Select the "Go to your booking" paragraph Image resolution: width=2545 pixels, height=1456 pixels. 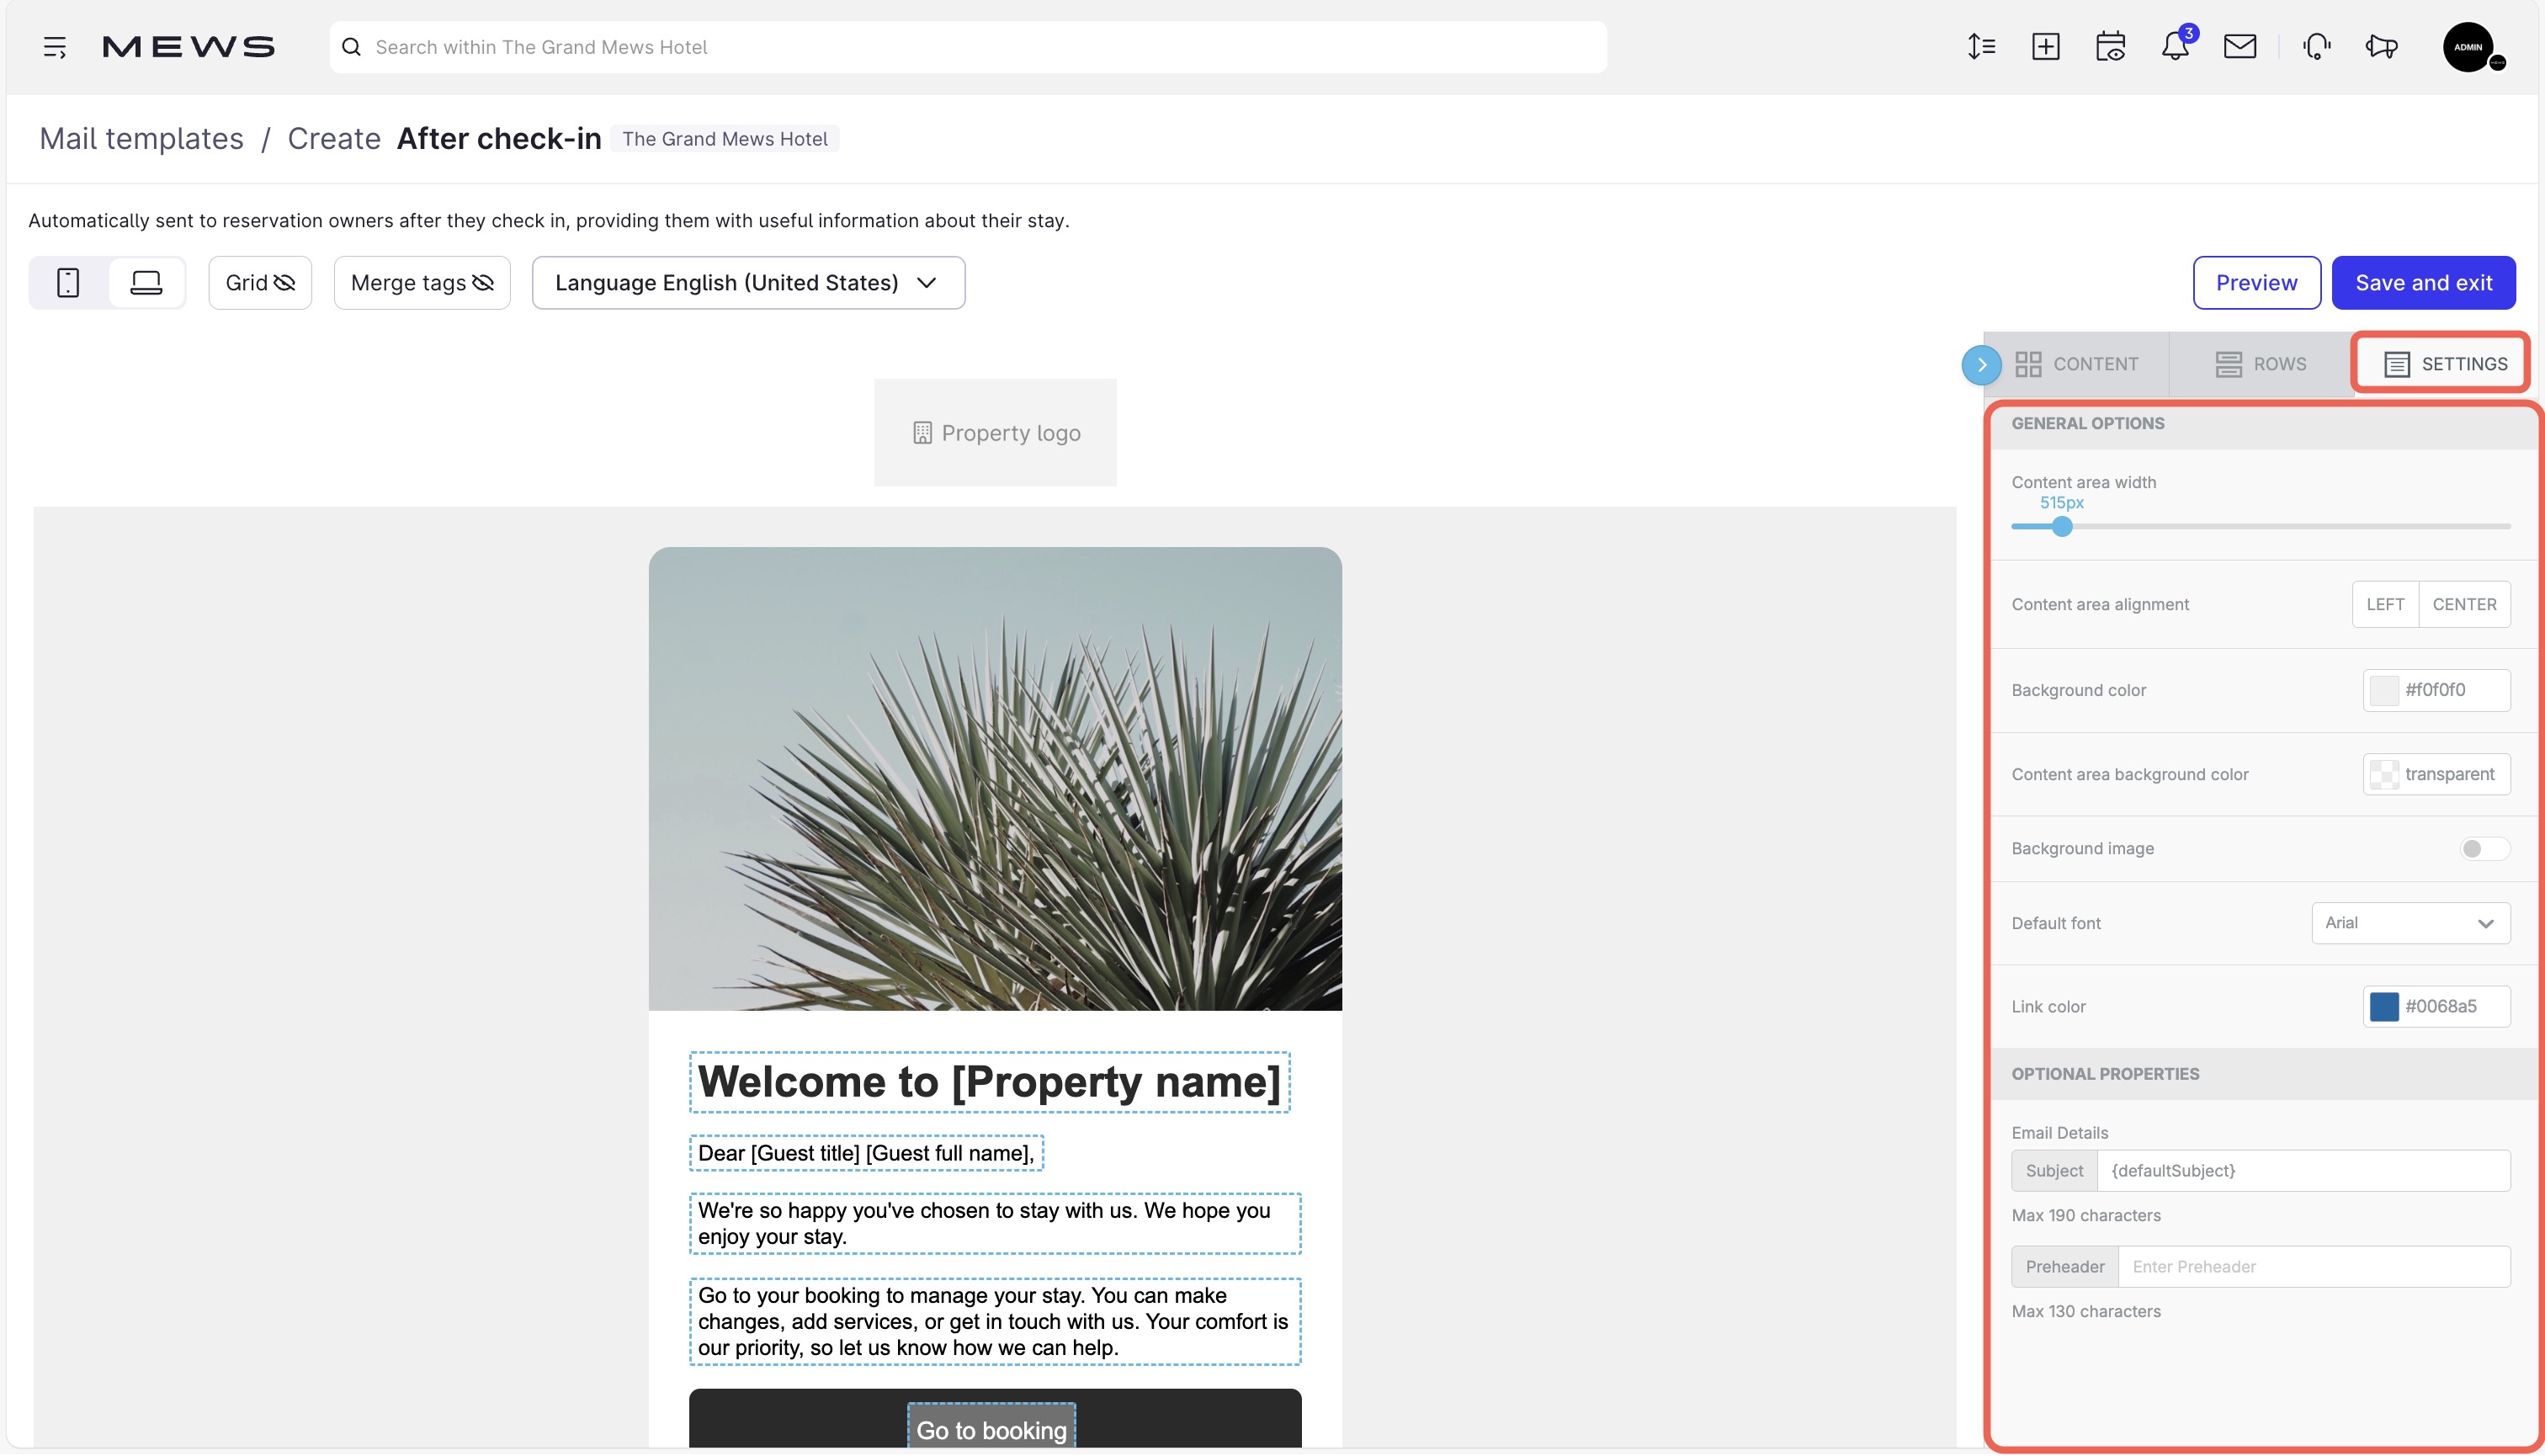[995, 1322]
